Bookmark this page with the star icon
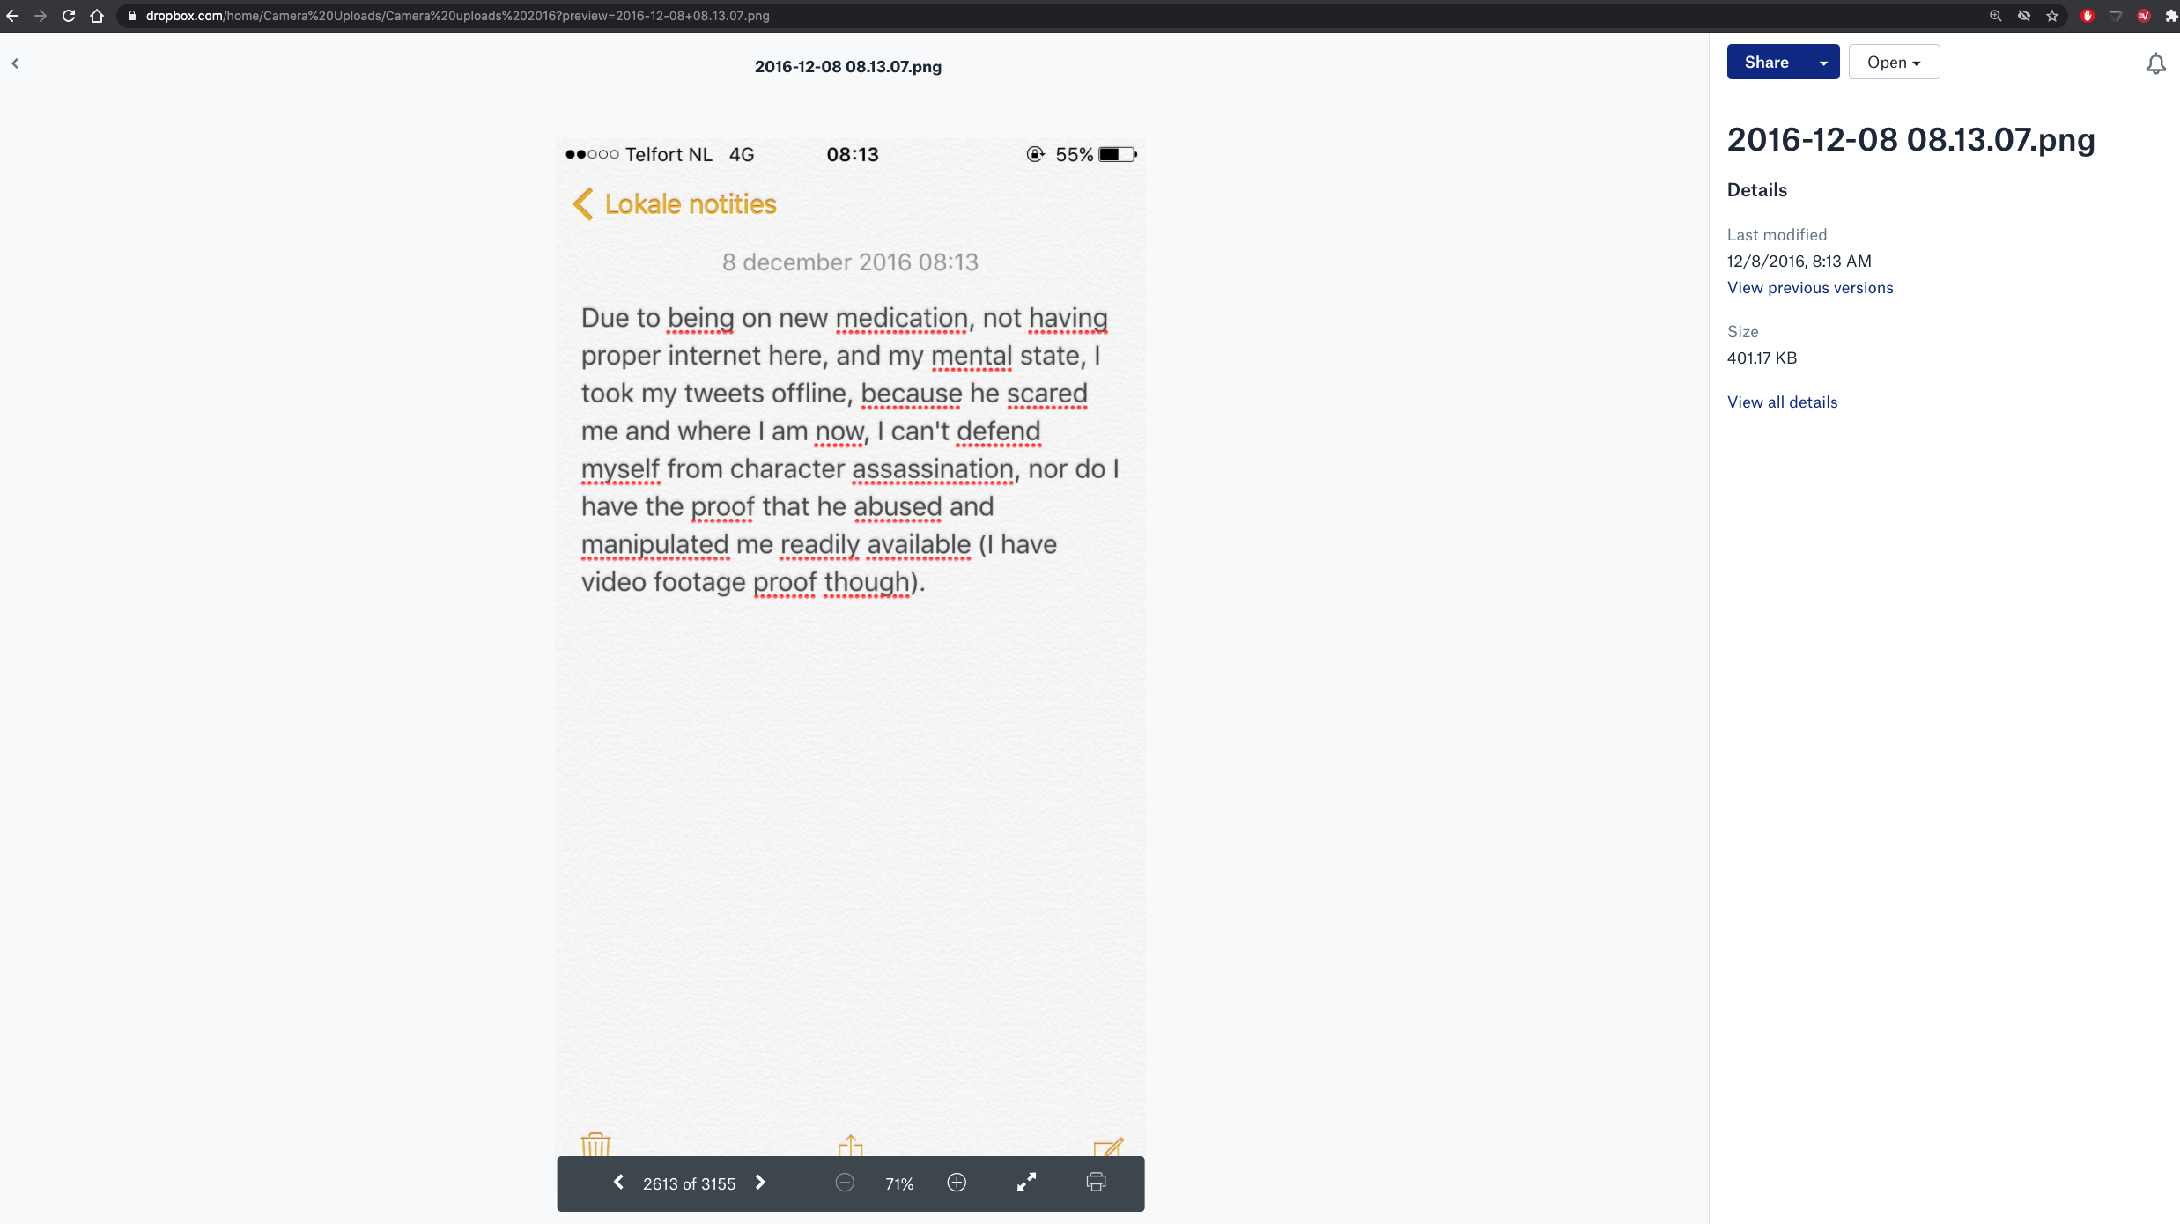The image size is (2180, 1224). (x=2052, y=16)
